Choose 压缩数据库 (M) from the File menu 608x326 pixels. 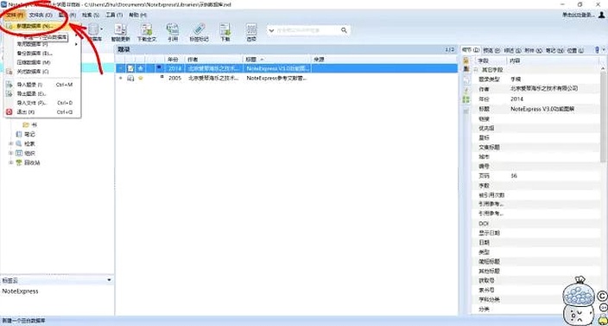coord(42,62)
